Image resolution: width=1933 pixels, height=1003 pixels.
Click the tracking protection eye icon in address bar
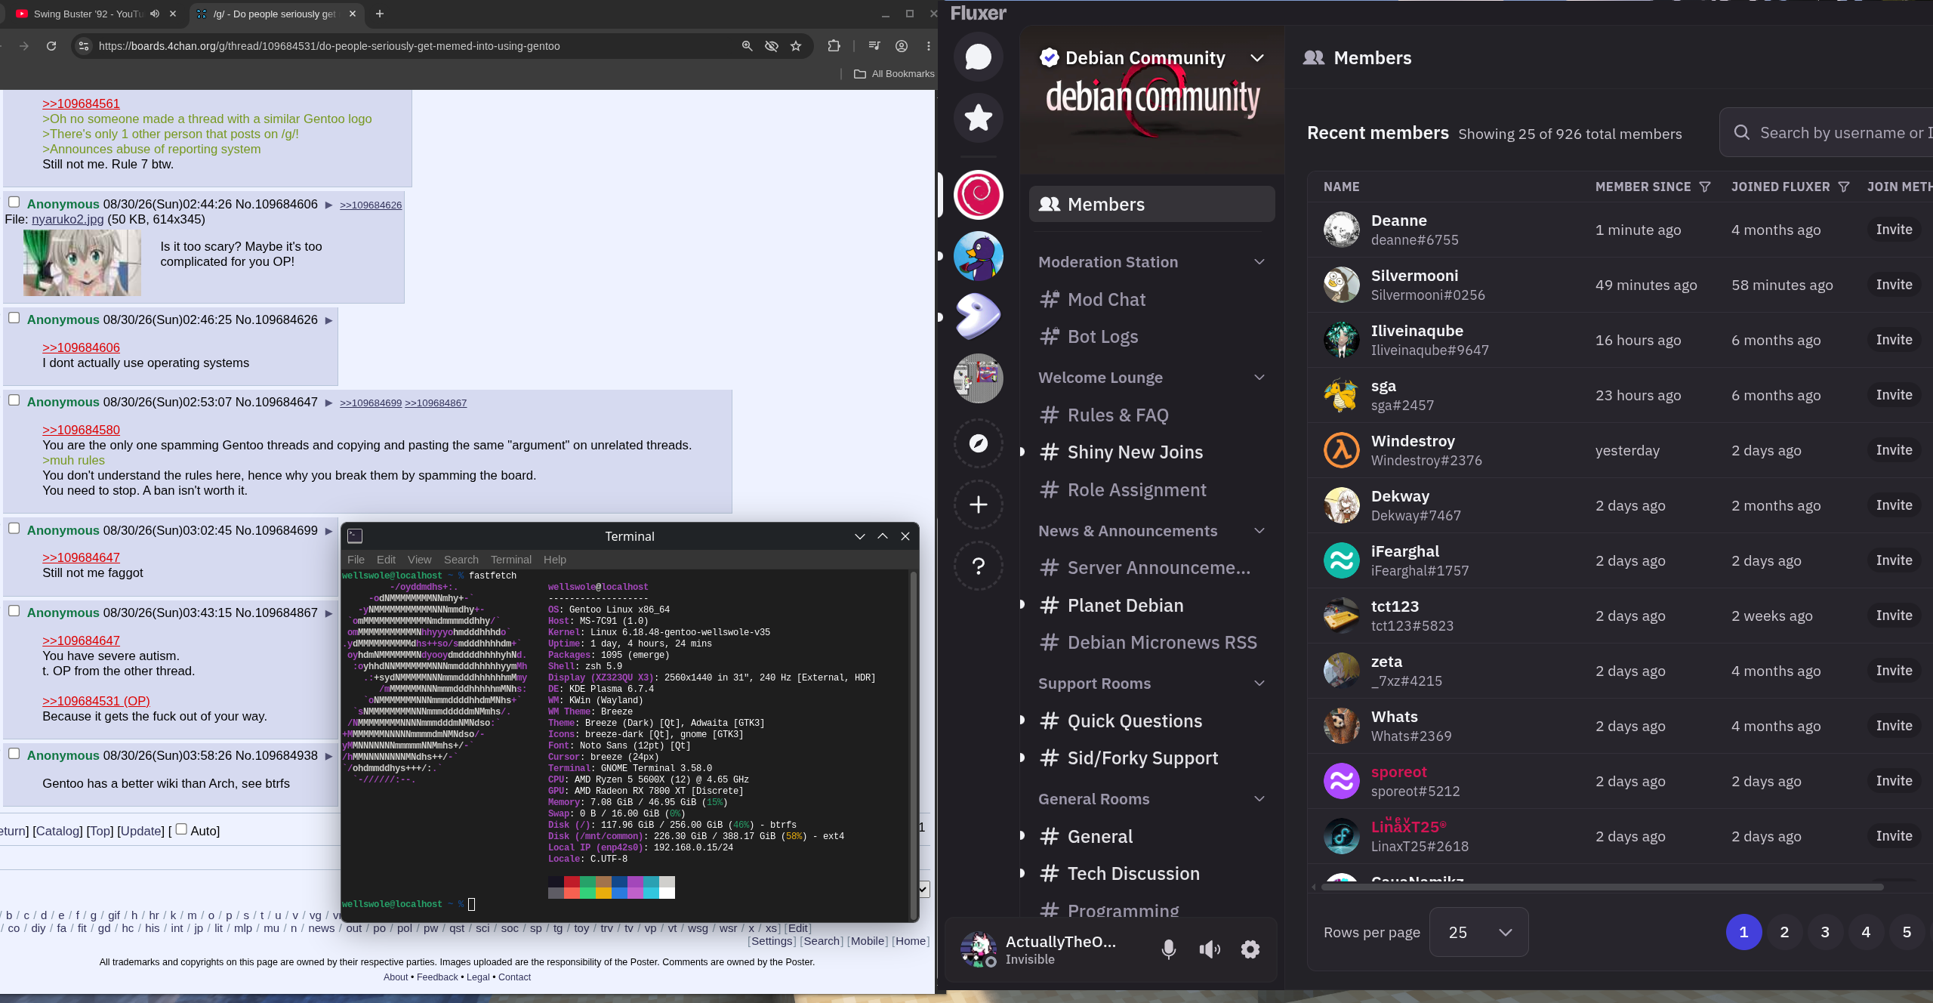pos(772,46)
